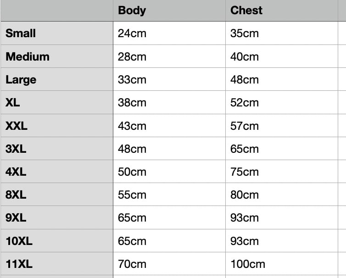Click XL chest cell showing 52cm
The image size is (346, 278).
(281, 103)
